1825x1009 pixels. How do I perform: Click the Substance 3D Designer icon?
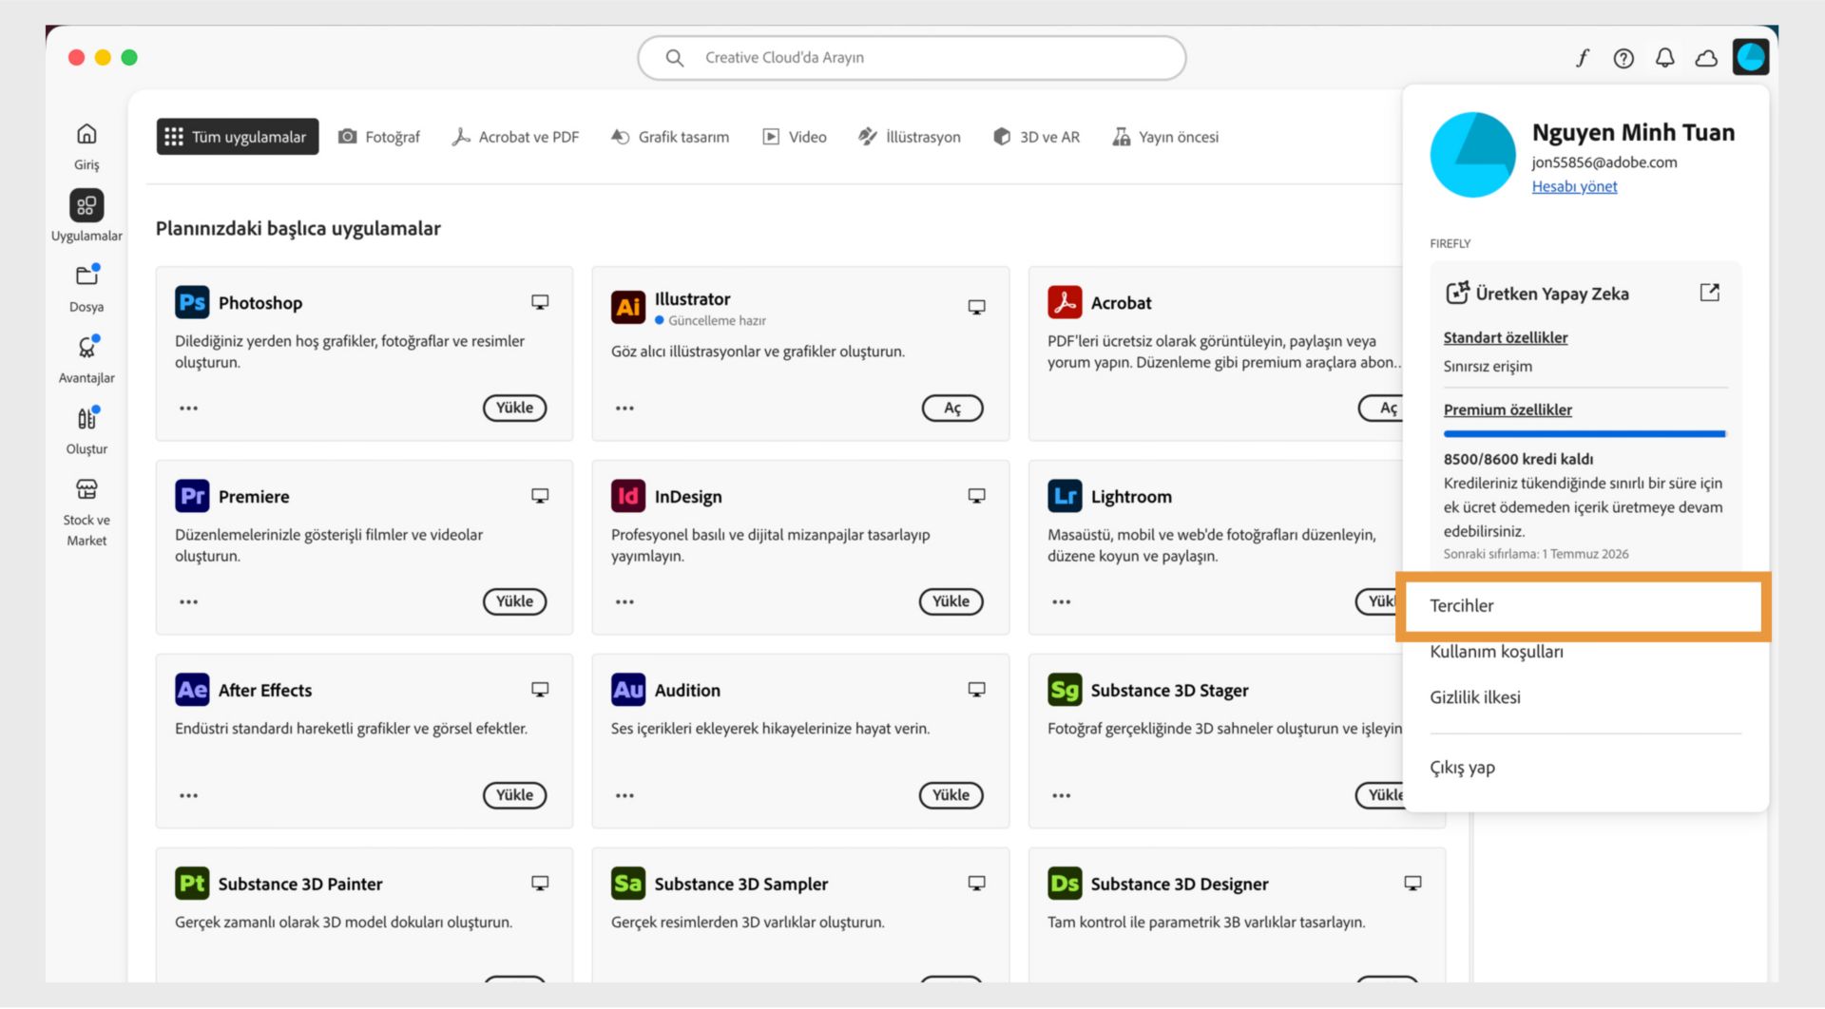1065,884
